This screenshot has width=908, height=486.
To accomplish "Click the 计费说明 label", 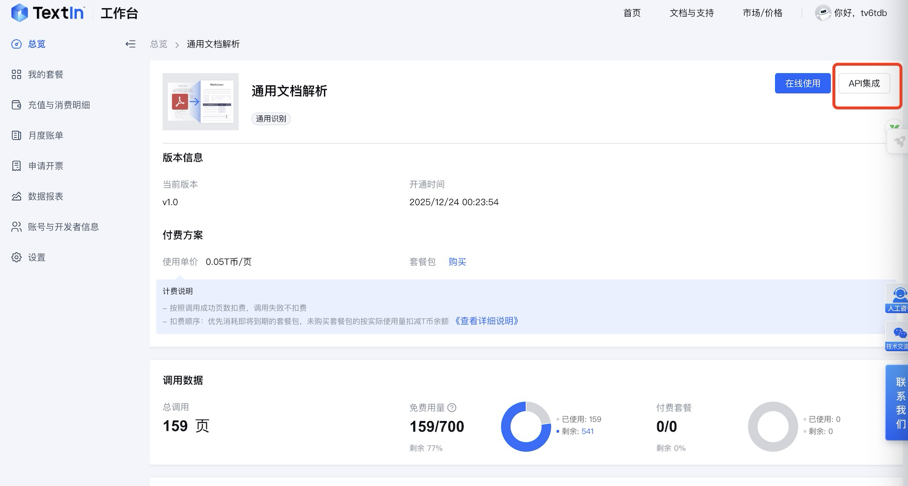I will (178, 291).
